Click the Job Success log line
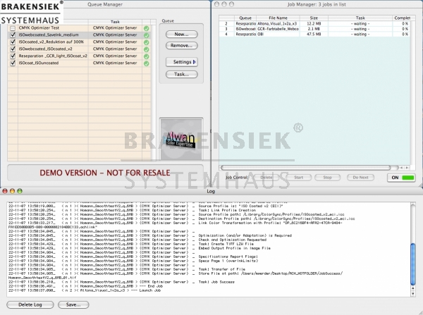Screen dimensions: 423x315 click(x=121, y=282)
